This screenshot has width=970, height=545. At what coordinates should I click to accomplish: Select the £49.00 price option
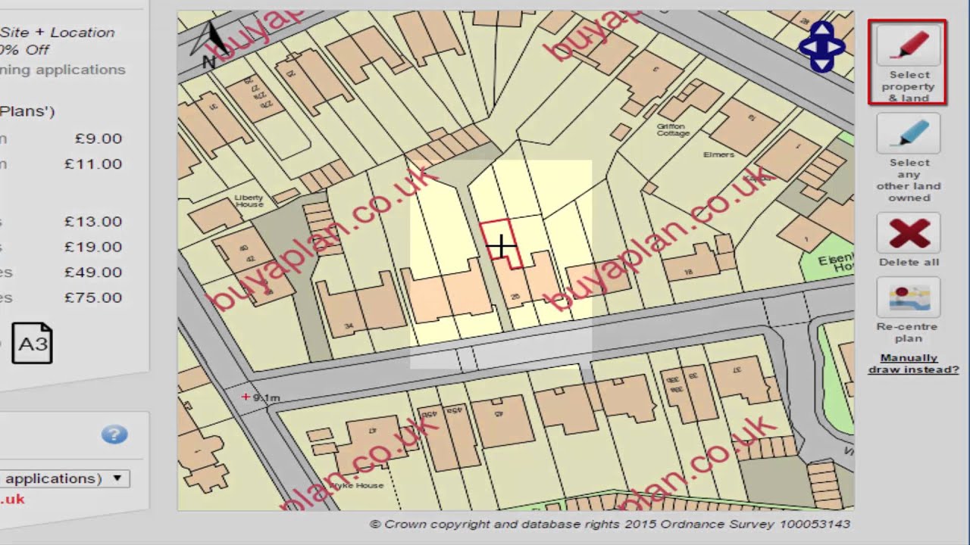click(x=93, y=272)
